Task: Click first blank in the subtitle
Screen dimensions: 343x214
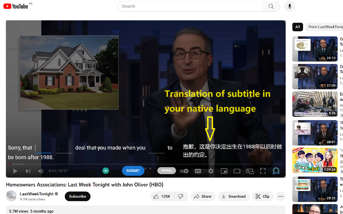Action: [43, 148]
